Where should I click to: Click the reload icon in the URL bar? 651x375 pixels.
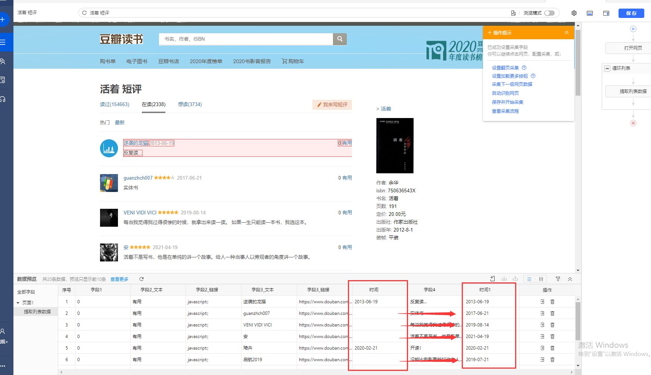click(84, 13)
